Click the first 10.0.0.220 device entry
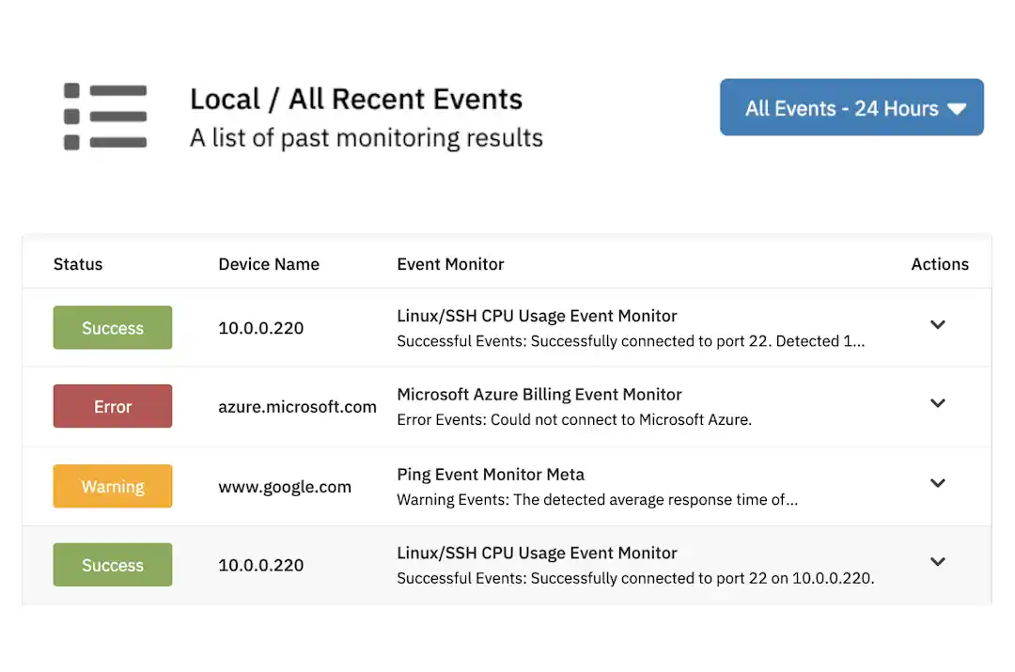The width and height of the screenshot is (1015, 672). (x=259, y=327)
